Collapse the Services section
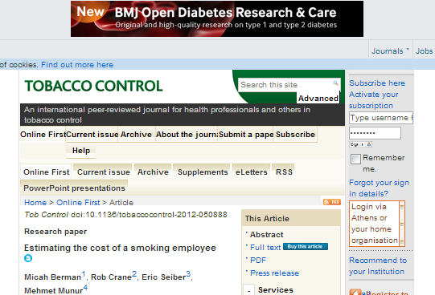Screen dimensions: 435x295 pos(249,290)
